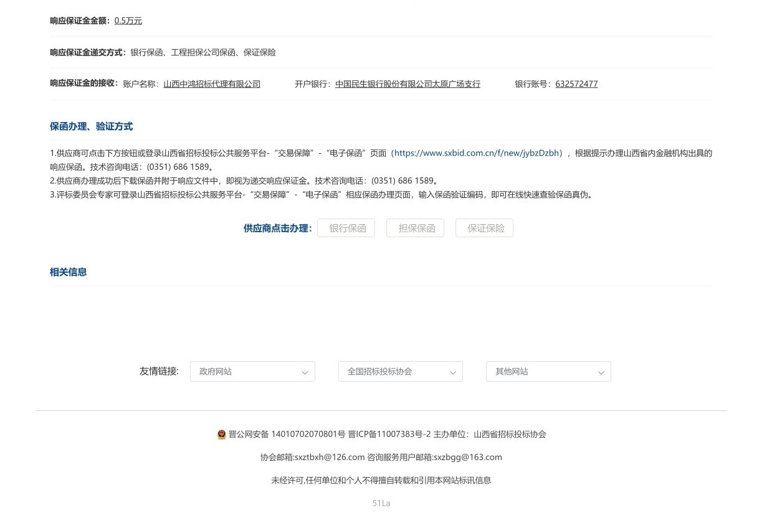
Task: Expand the 政府网站 dropdown
Action: pyautogui.click(x=252, y=372)
